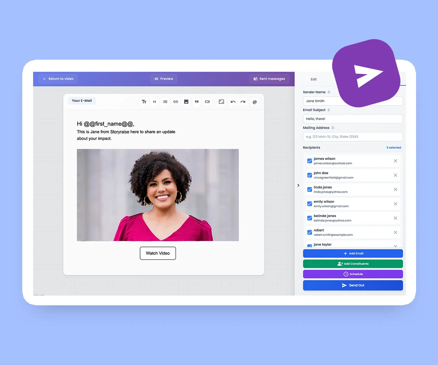Schedule the email
This screenshot has height=365, width=438.
[353, 274]
